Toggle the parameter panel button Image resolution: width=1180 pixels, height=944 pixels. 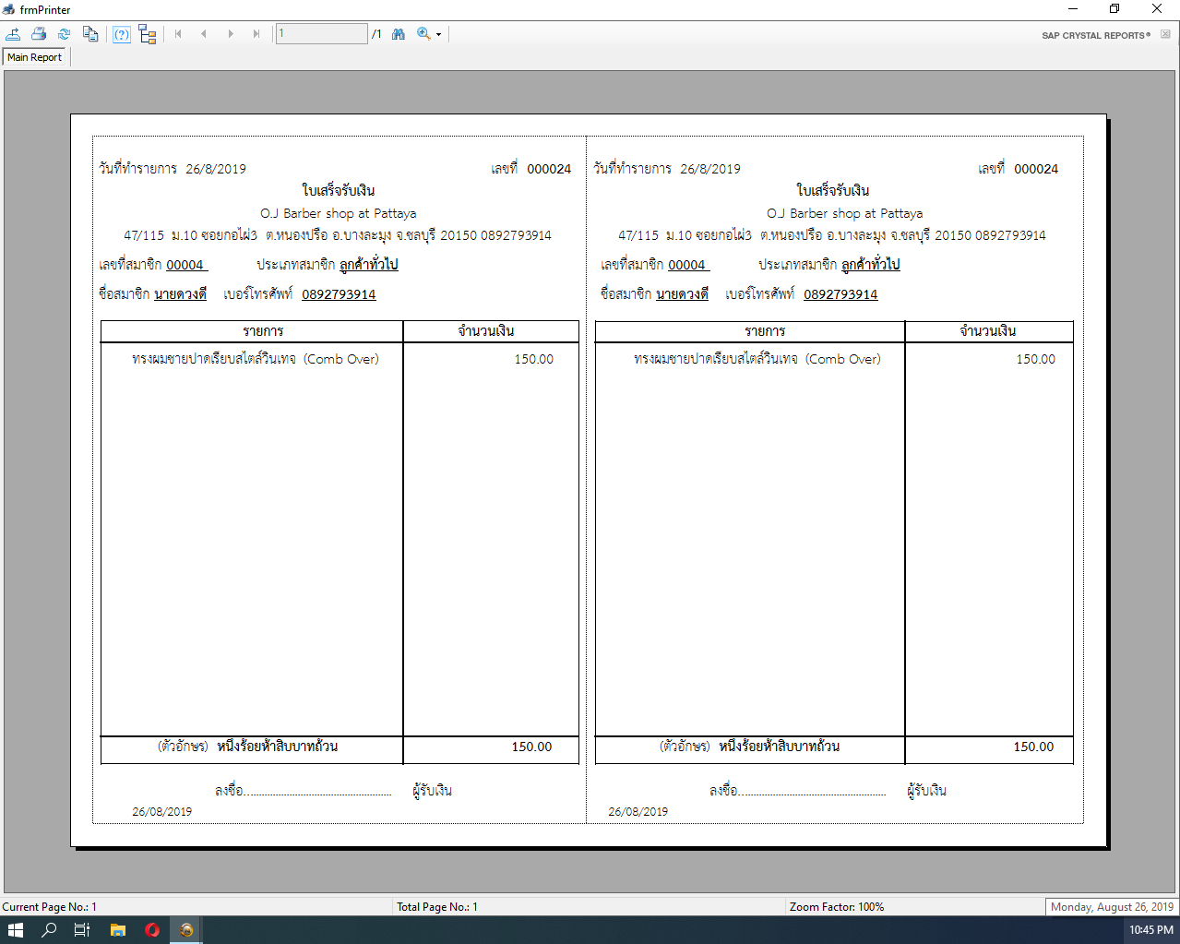pyautogui.click(x=122, y=34)
